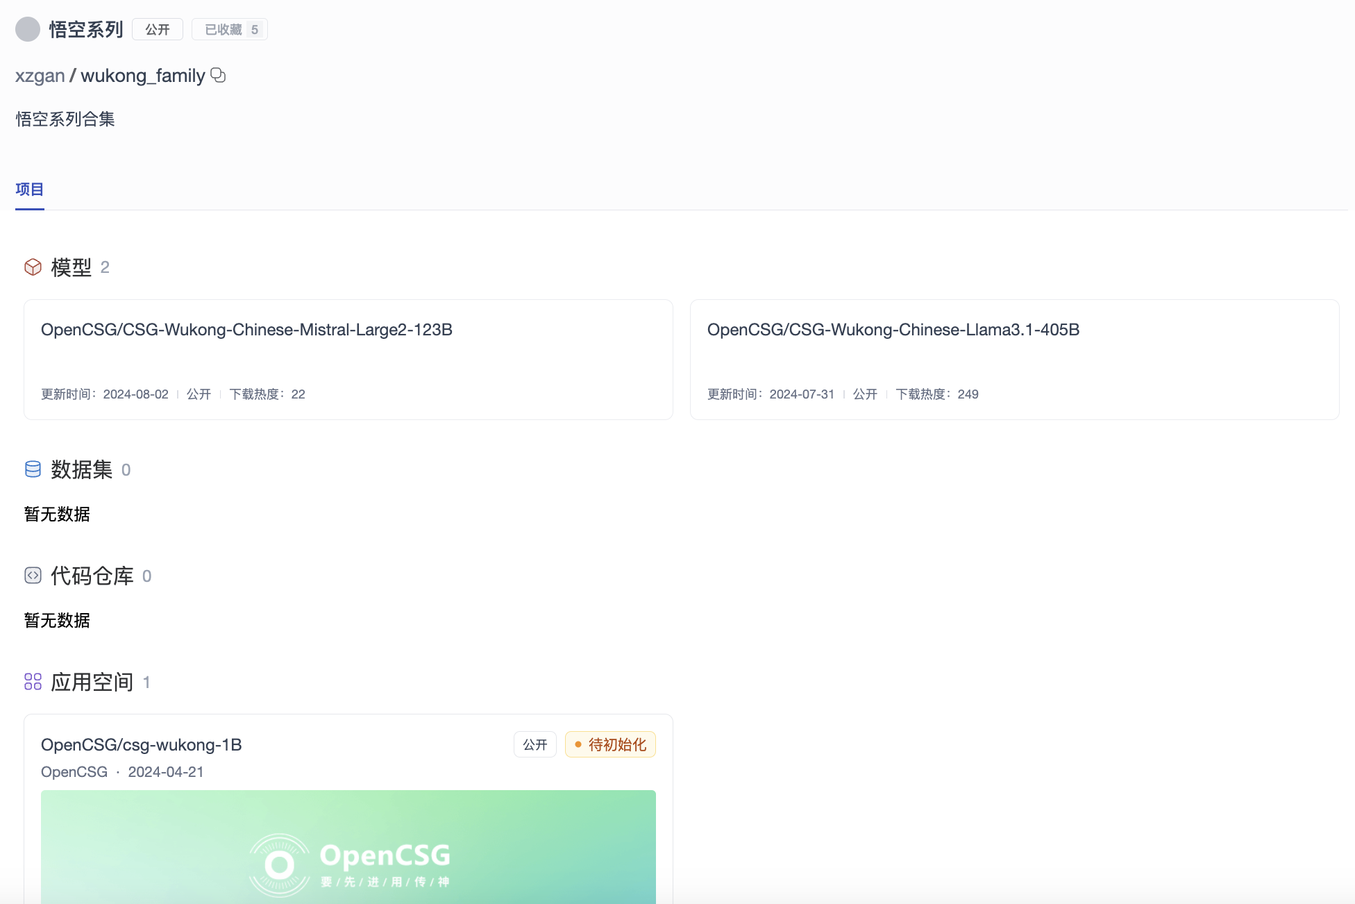Click the purple grid 应用空间 section icon

point(33,682)
